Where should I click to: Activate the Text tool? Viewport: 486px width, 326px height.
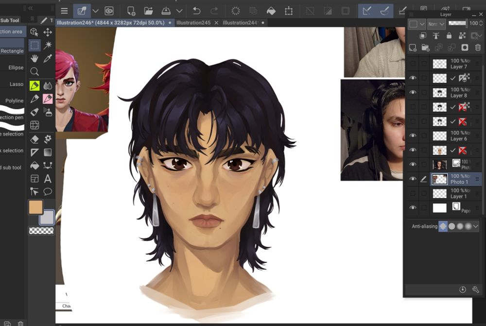pos(48,179)
